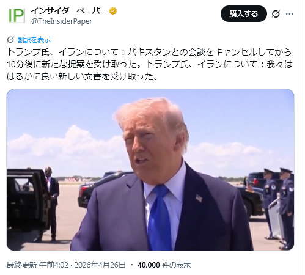Click the first line of post text
Screen dimensions: 305x275
149,52
